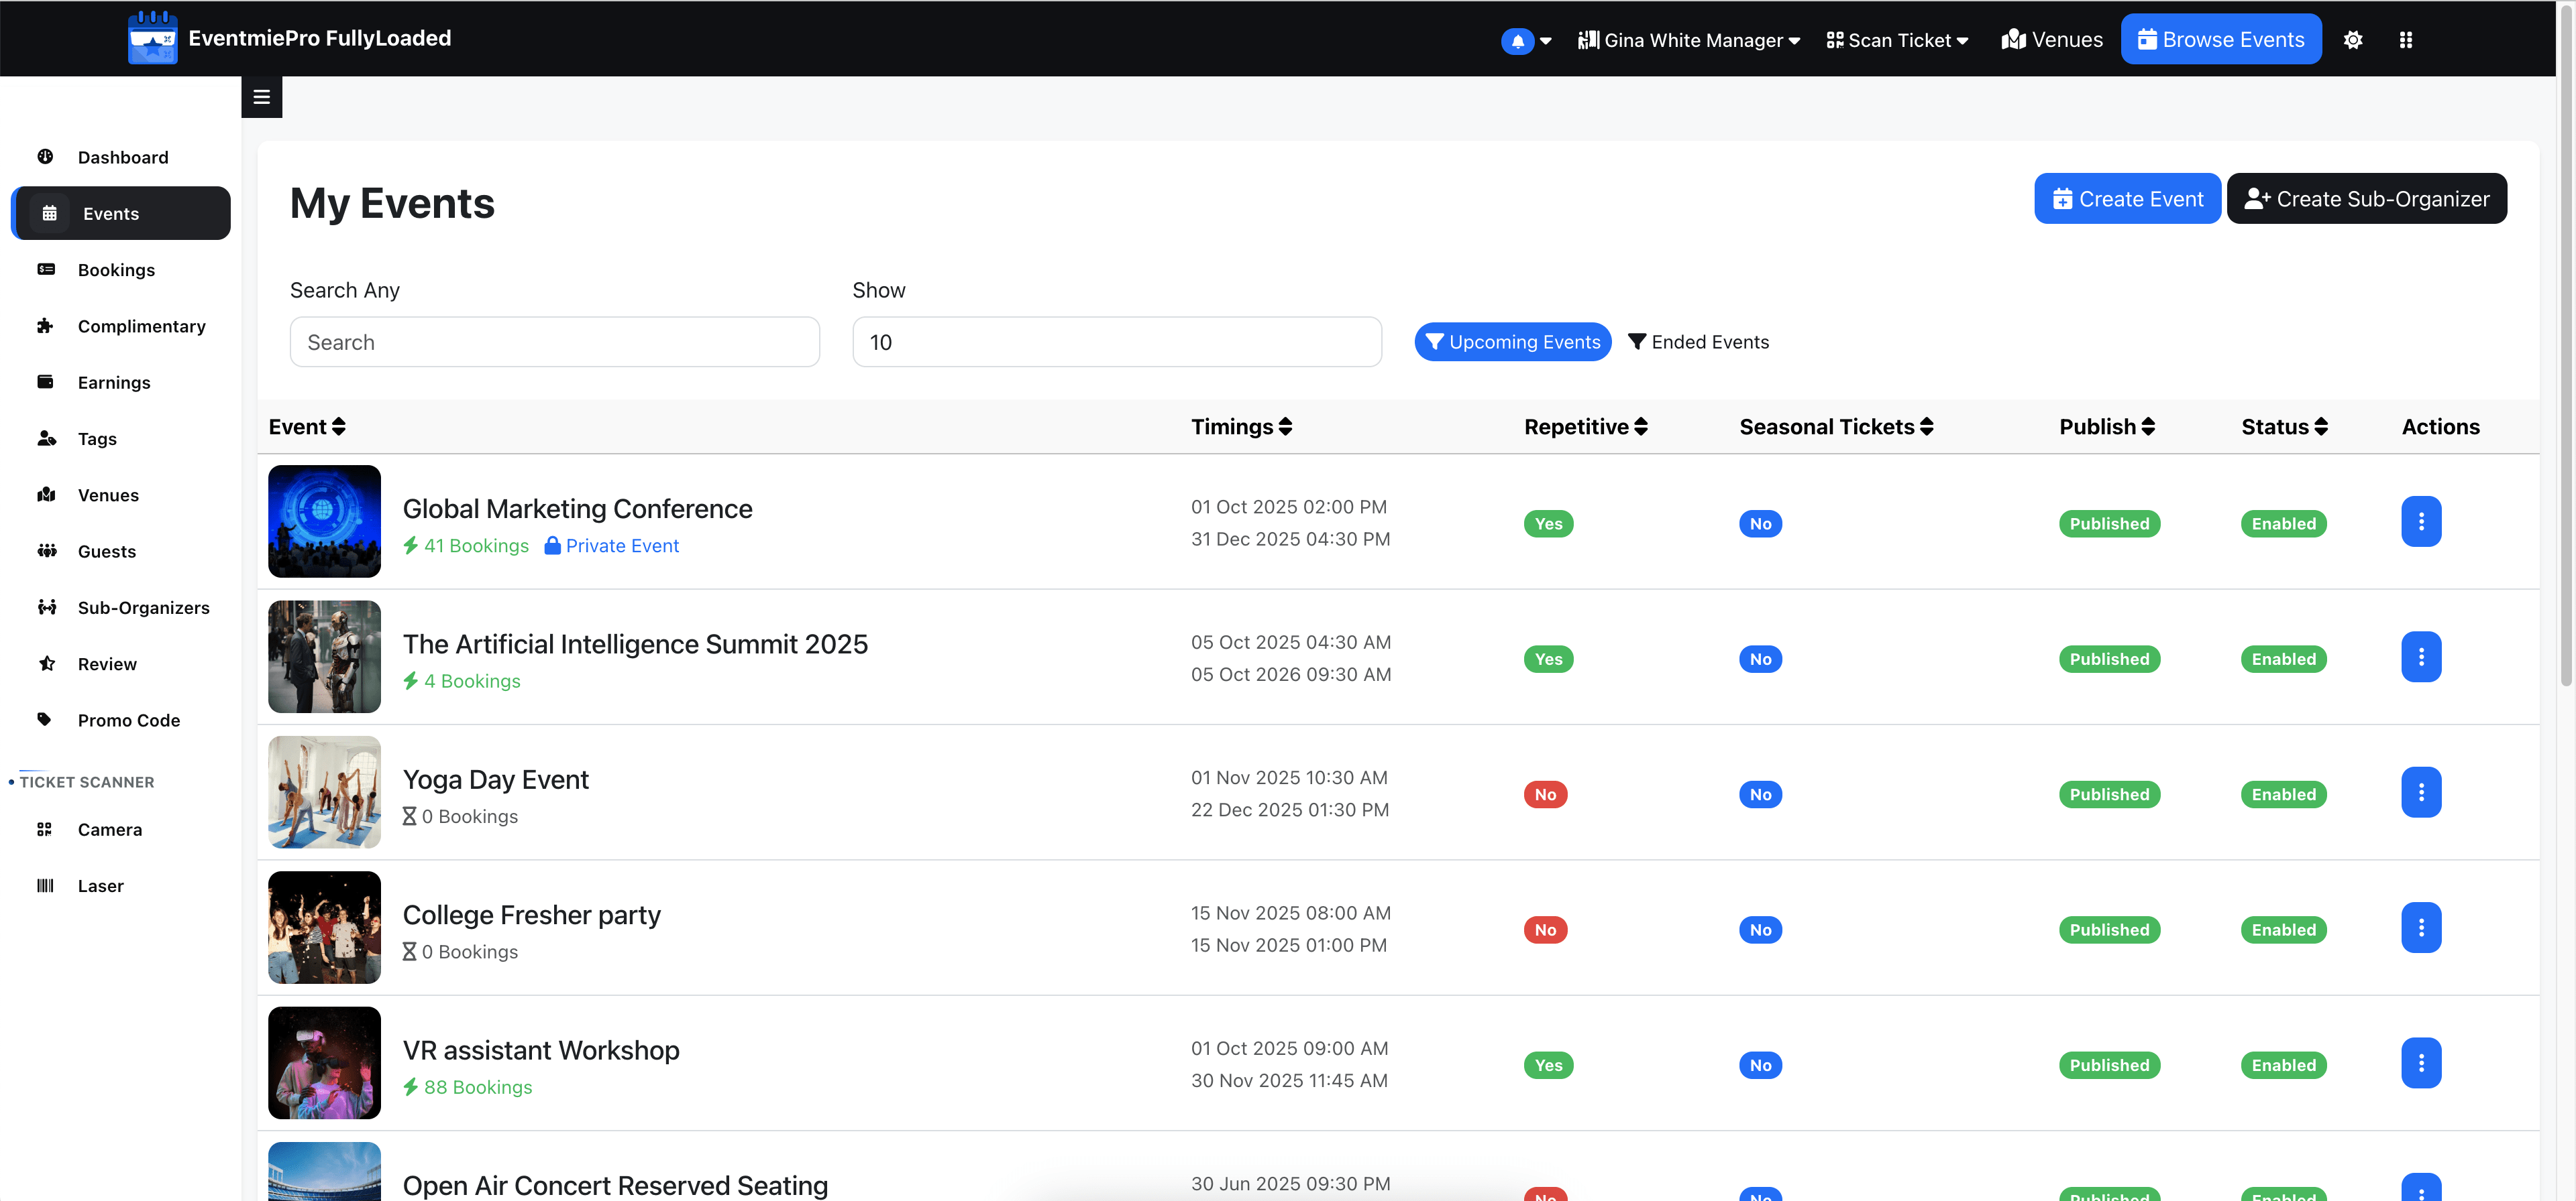Click Repetitive No badge for Yoga Day Event
The image size is (2576, 1201).
pos(1544,794)
